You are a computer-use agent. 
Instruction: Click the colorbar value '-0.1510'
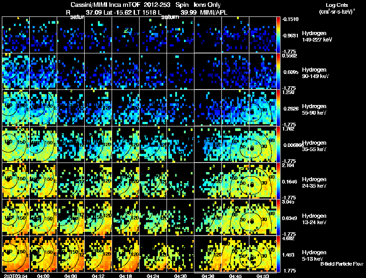point(290,19)
